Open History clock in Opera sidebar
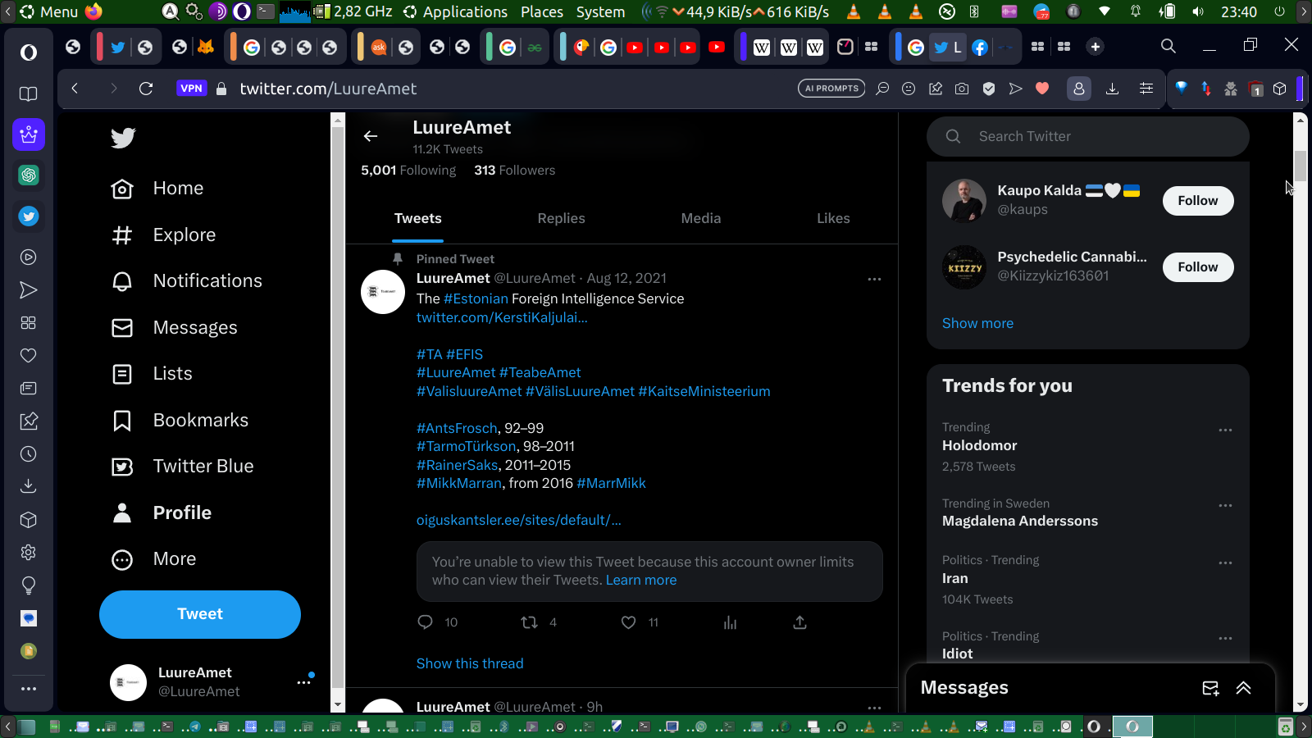The width and height of the screenshot is (1312, 738). (29, 454)
